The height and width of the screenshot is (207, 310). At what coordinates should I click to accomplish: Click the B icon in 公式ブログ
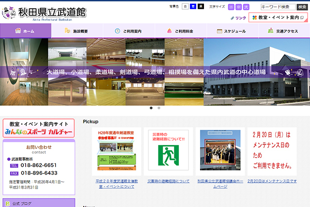click(x=8, y=204)
